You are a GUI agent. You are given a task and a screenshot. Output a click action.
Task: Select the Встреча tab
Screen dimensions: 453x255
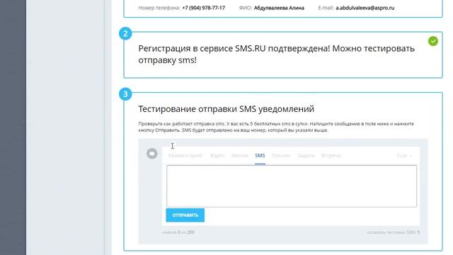click(x=331, y=156)
